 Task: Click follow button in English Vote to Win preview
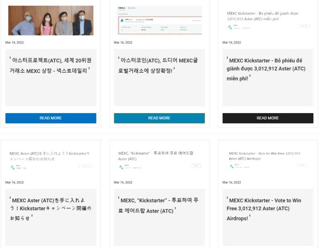pos(302,165)
